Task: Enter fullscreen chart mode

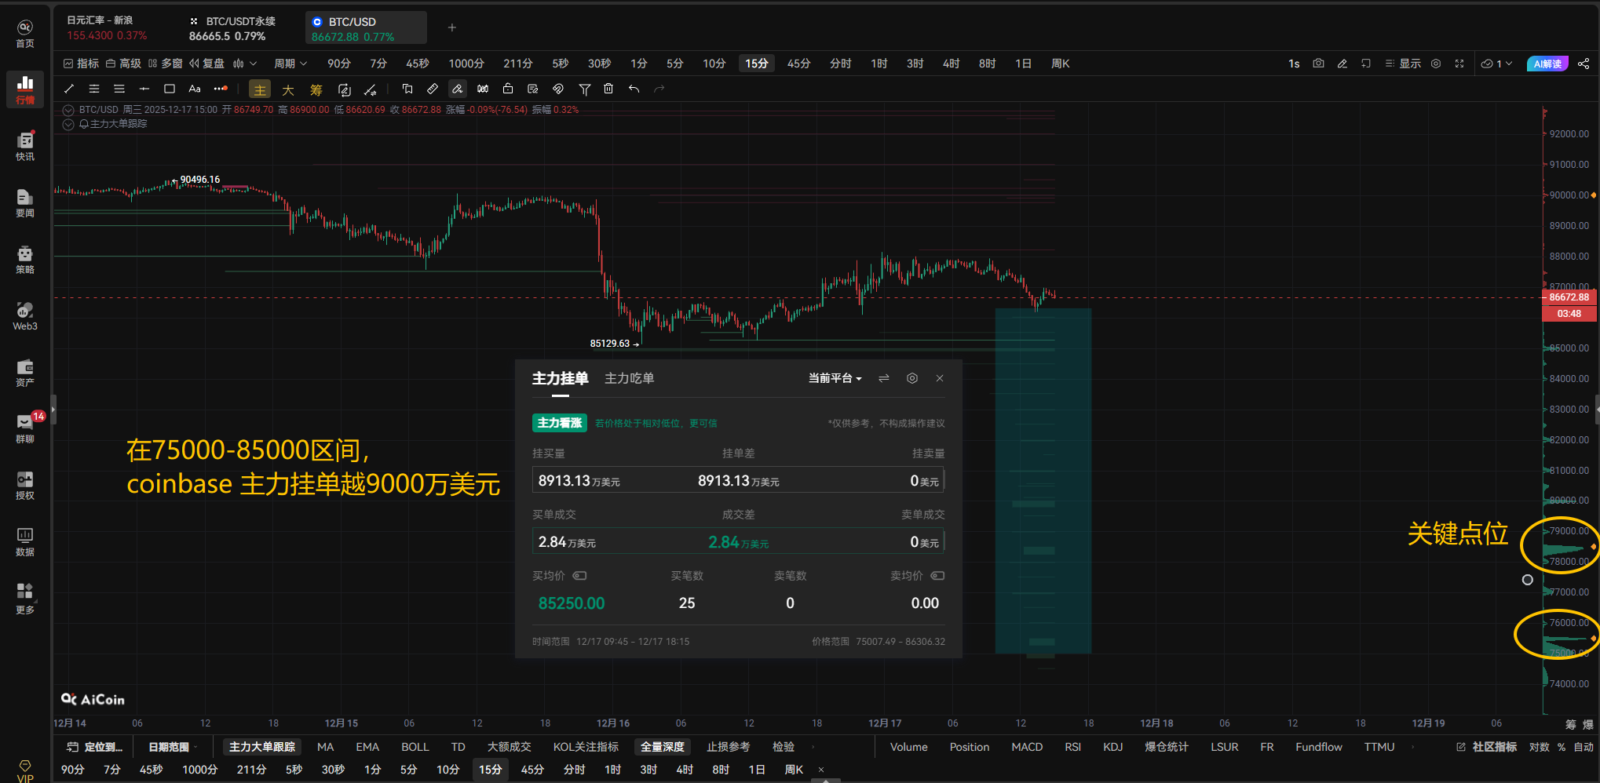Action: (x=1459, y=64)
